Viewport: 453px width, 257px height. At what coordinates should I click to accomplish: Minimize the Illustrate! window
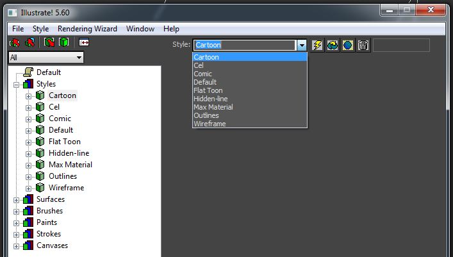(x=390, y=10)
